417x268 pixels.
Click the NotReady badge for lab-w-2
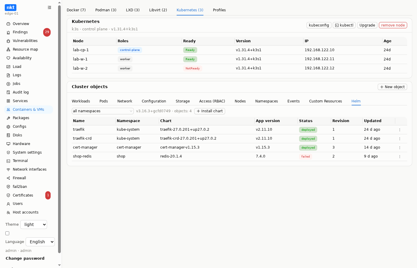[x=193, y=68]
